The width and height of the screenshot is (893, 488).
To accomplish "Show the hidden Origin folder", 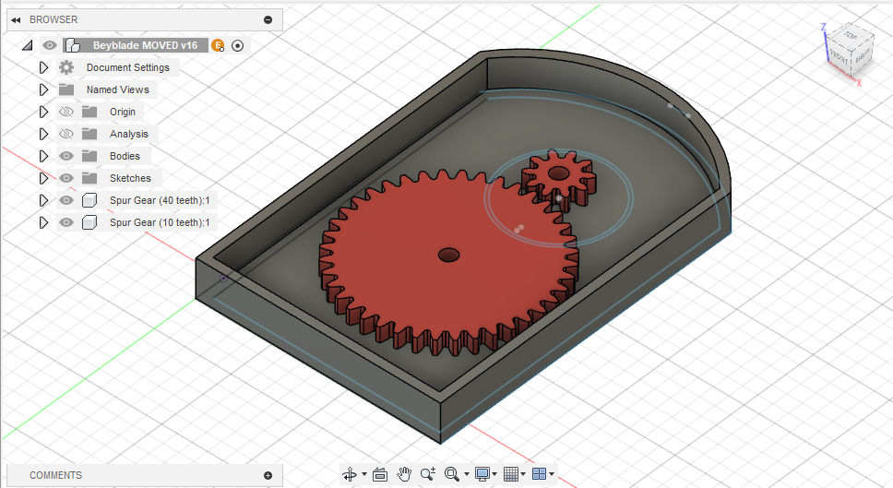I will click(66, 113).
